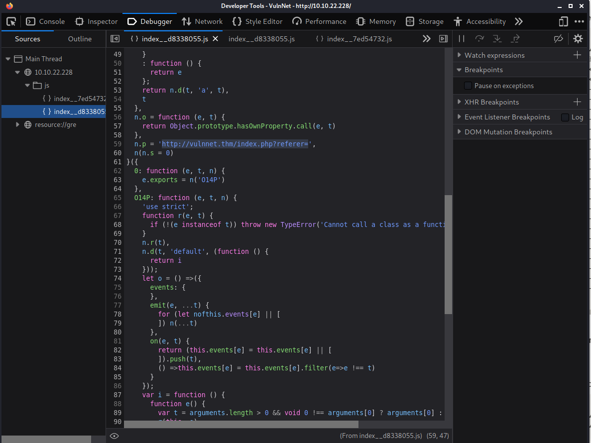Add a watch expression with plus

click(577, 55)
